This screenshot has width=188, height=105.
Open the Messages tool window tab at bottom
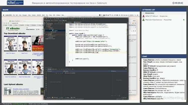[x=55, y=97]
